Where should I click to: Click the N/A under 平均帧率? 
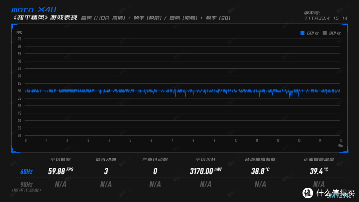pyautogui.click(x=61, y=184)
